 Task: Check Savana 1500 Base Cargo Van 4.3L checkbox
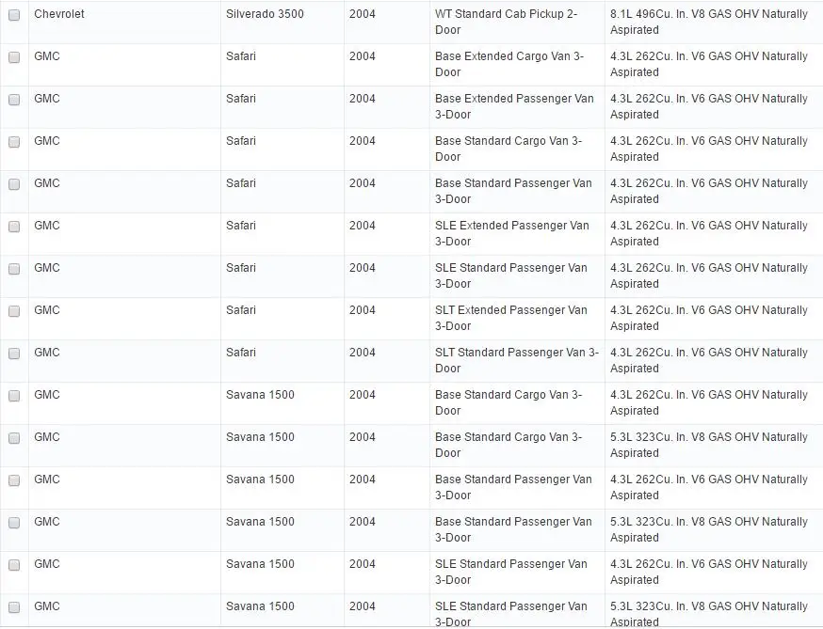(14, 396)
